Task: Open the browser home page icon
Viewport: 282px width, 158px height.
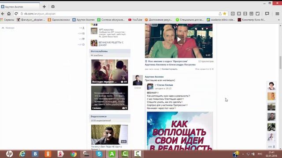Action: click(x=9, y=14)
